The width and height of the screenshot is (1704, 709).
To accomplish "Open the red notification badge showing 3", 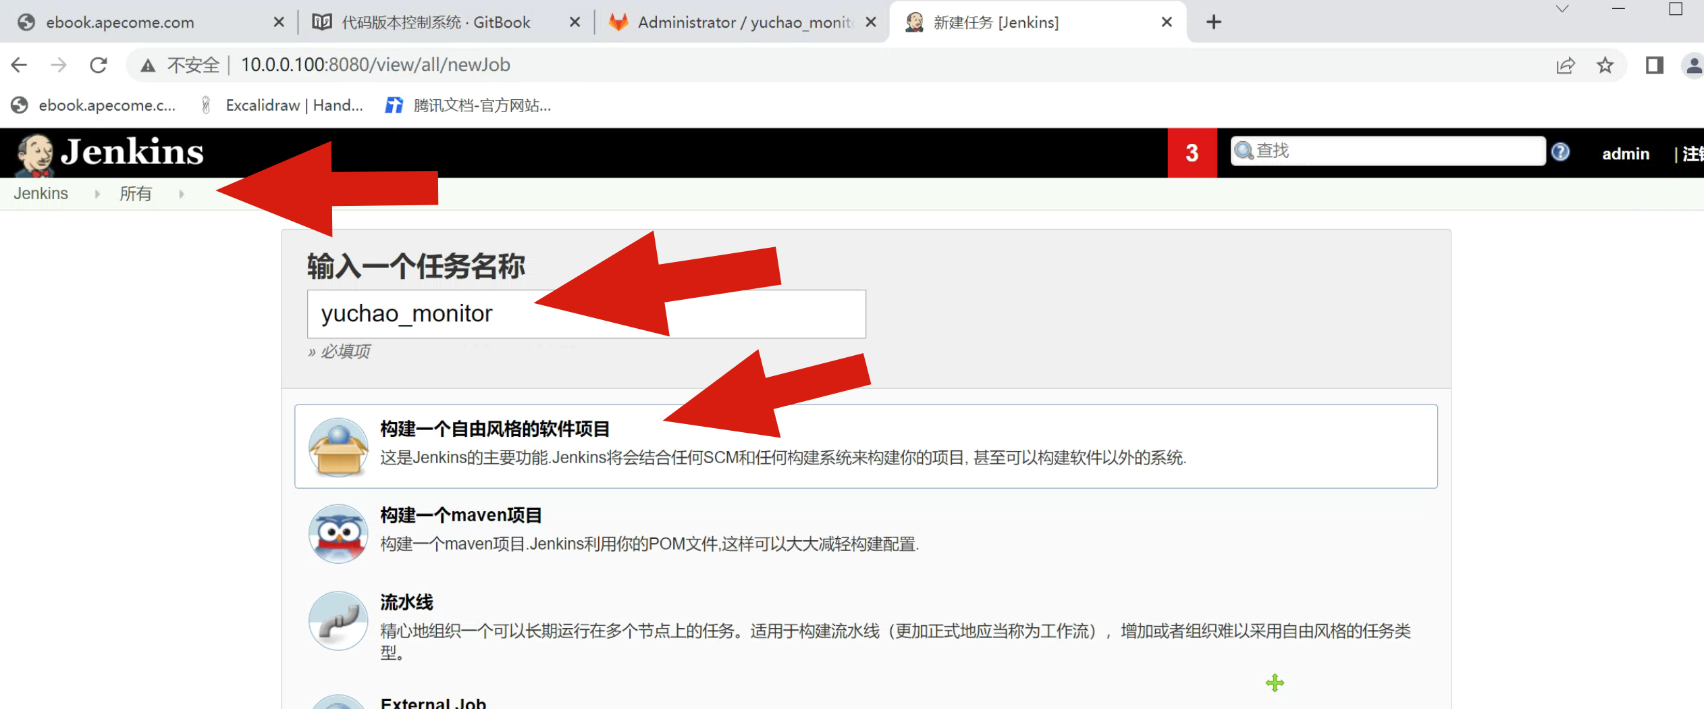I will (x=1192, y=153).
